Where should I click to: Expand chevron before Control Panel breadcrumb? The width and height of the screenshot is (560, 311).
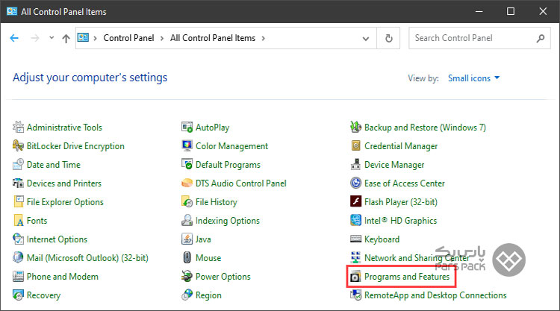[x=95, y=38]
